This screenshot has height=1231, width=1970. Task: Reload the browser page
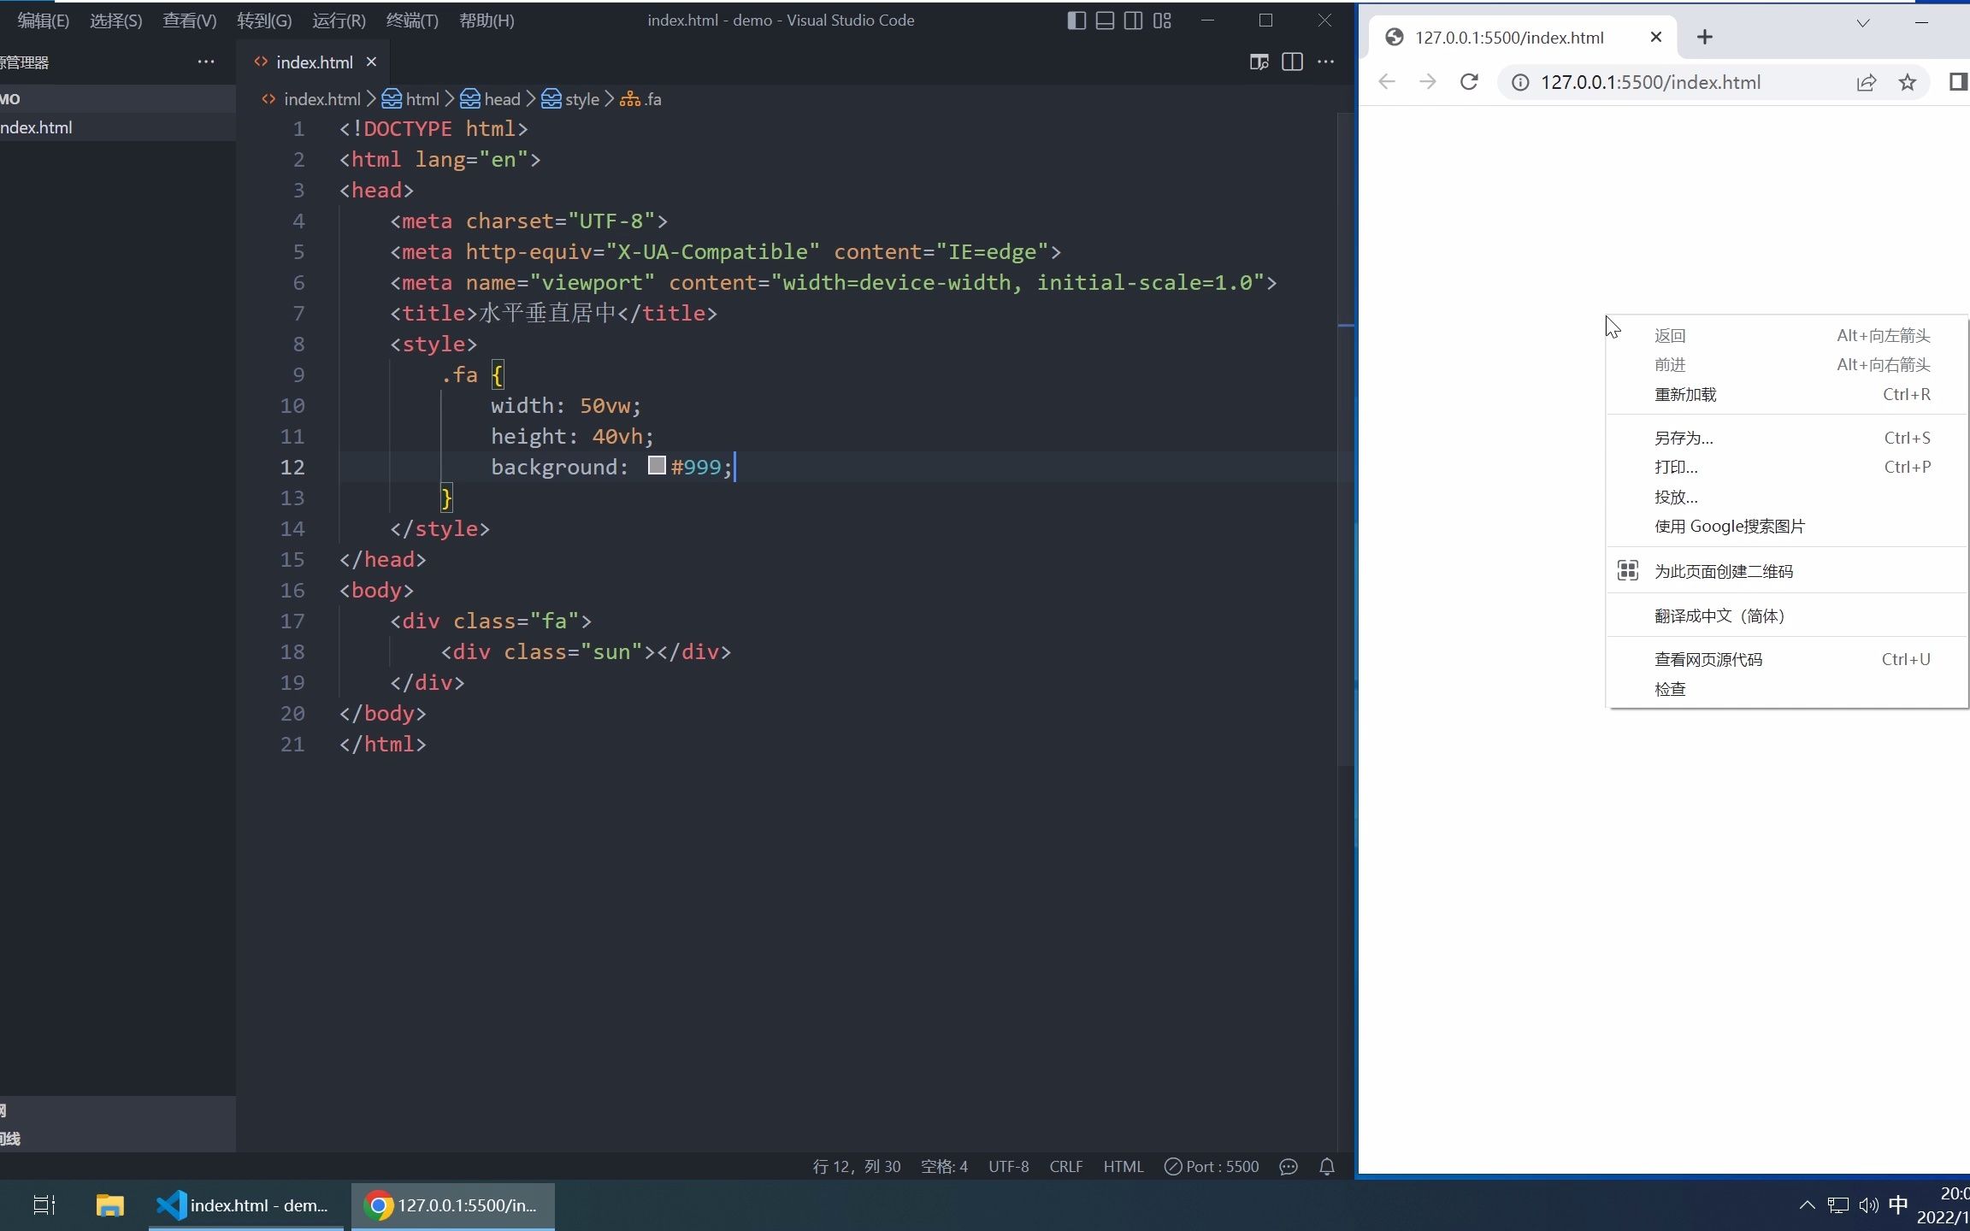(x=1469, y=82)
